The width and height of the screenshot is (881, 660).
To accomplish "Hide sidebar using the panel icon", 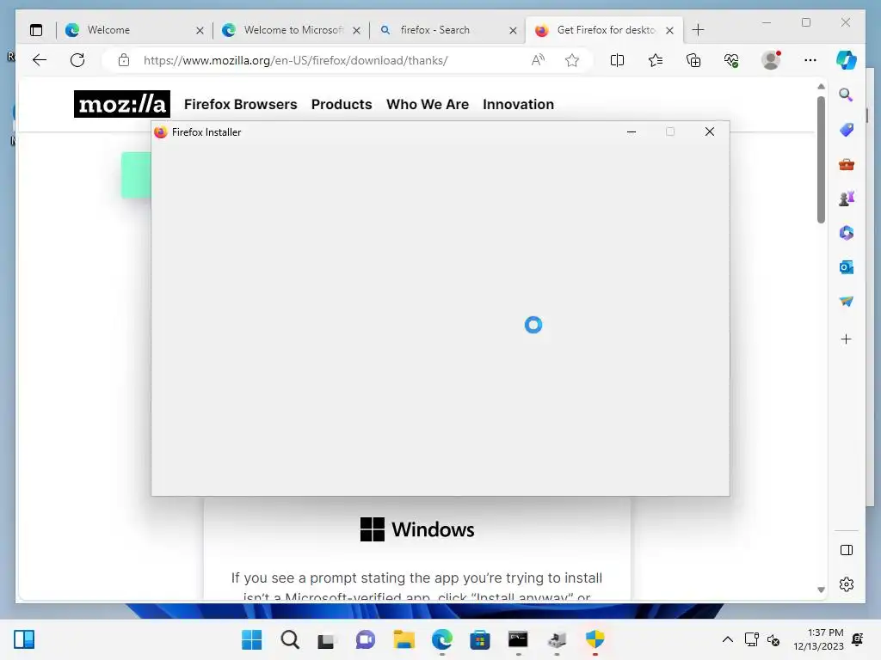I will [847, 550].
